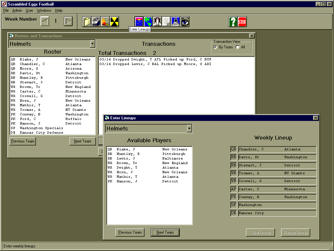
Task: Open the Windows menu
Action: 44,10
